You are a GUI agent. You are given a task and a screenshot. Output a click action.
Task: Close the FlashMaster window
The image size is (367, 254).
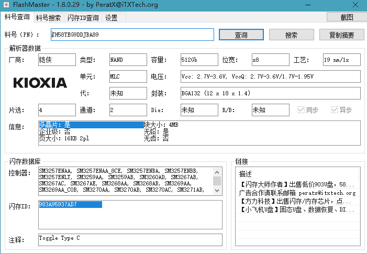pyautogui.click(x=355, y=5)
